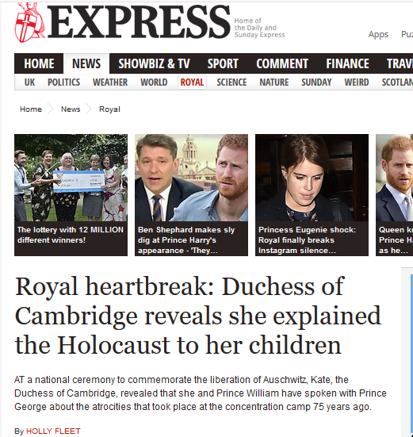Select the POLITICS subsection
Viewport: 413px width, 437px height.
[x=63, y=82]
